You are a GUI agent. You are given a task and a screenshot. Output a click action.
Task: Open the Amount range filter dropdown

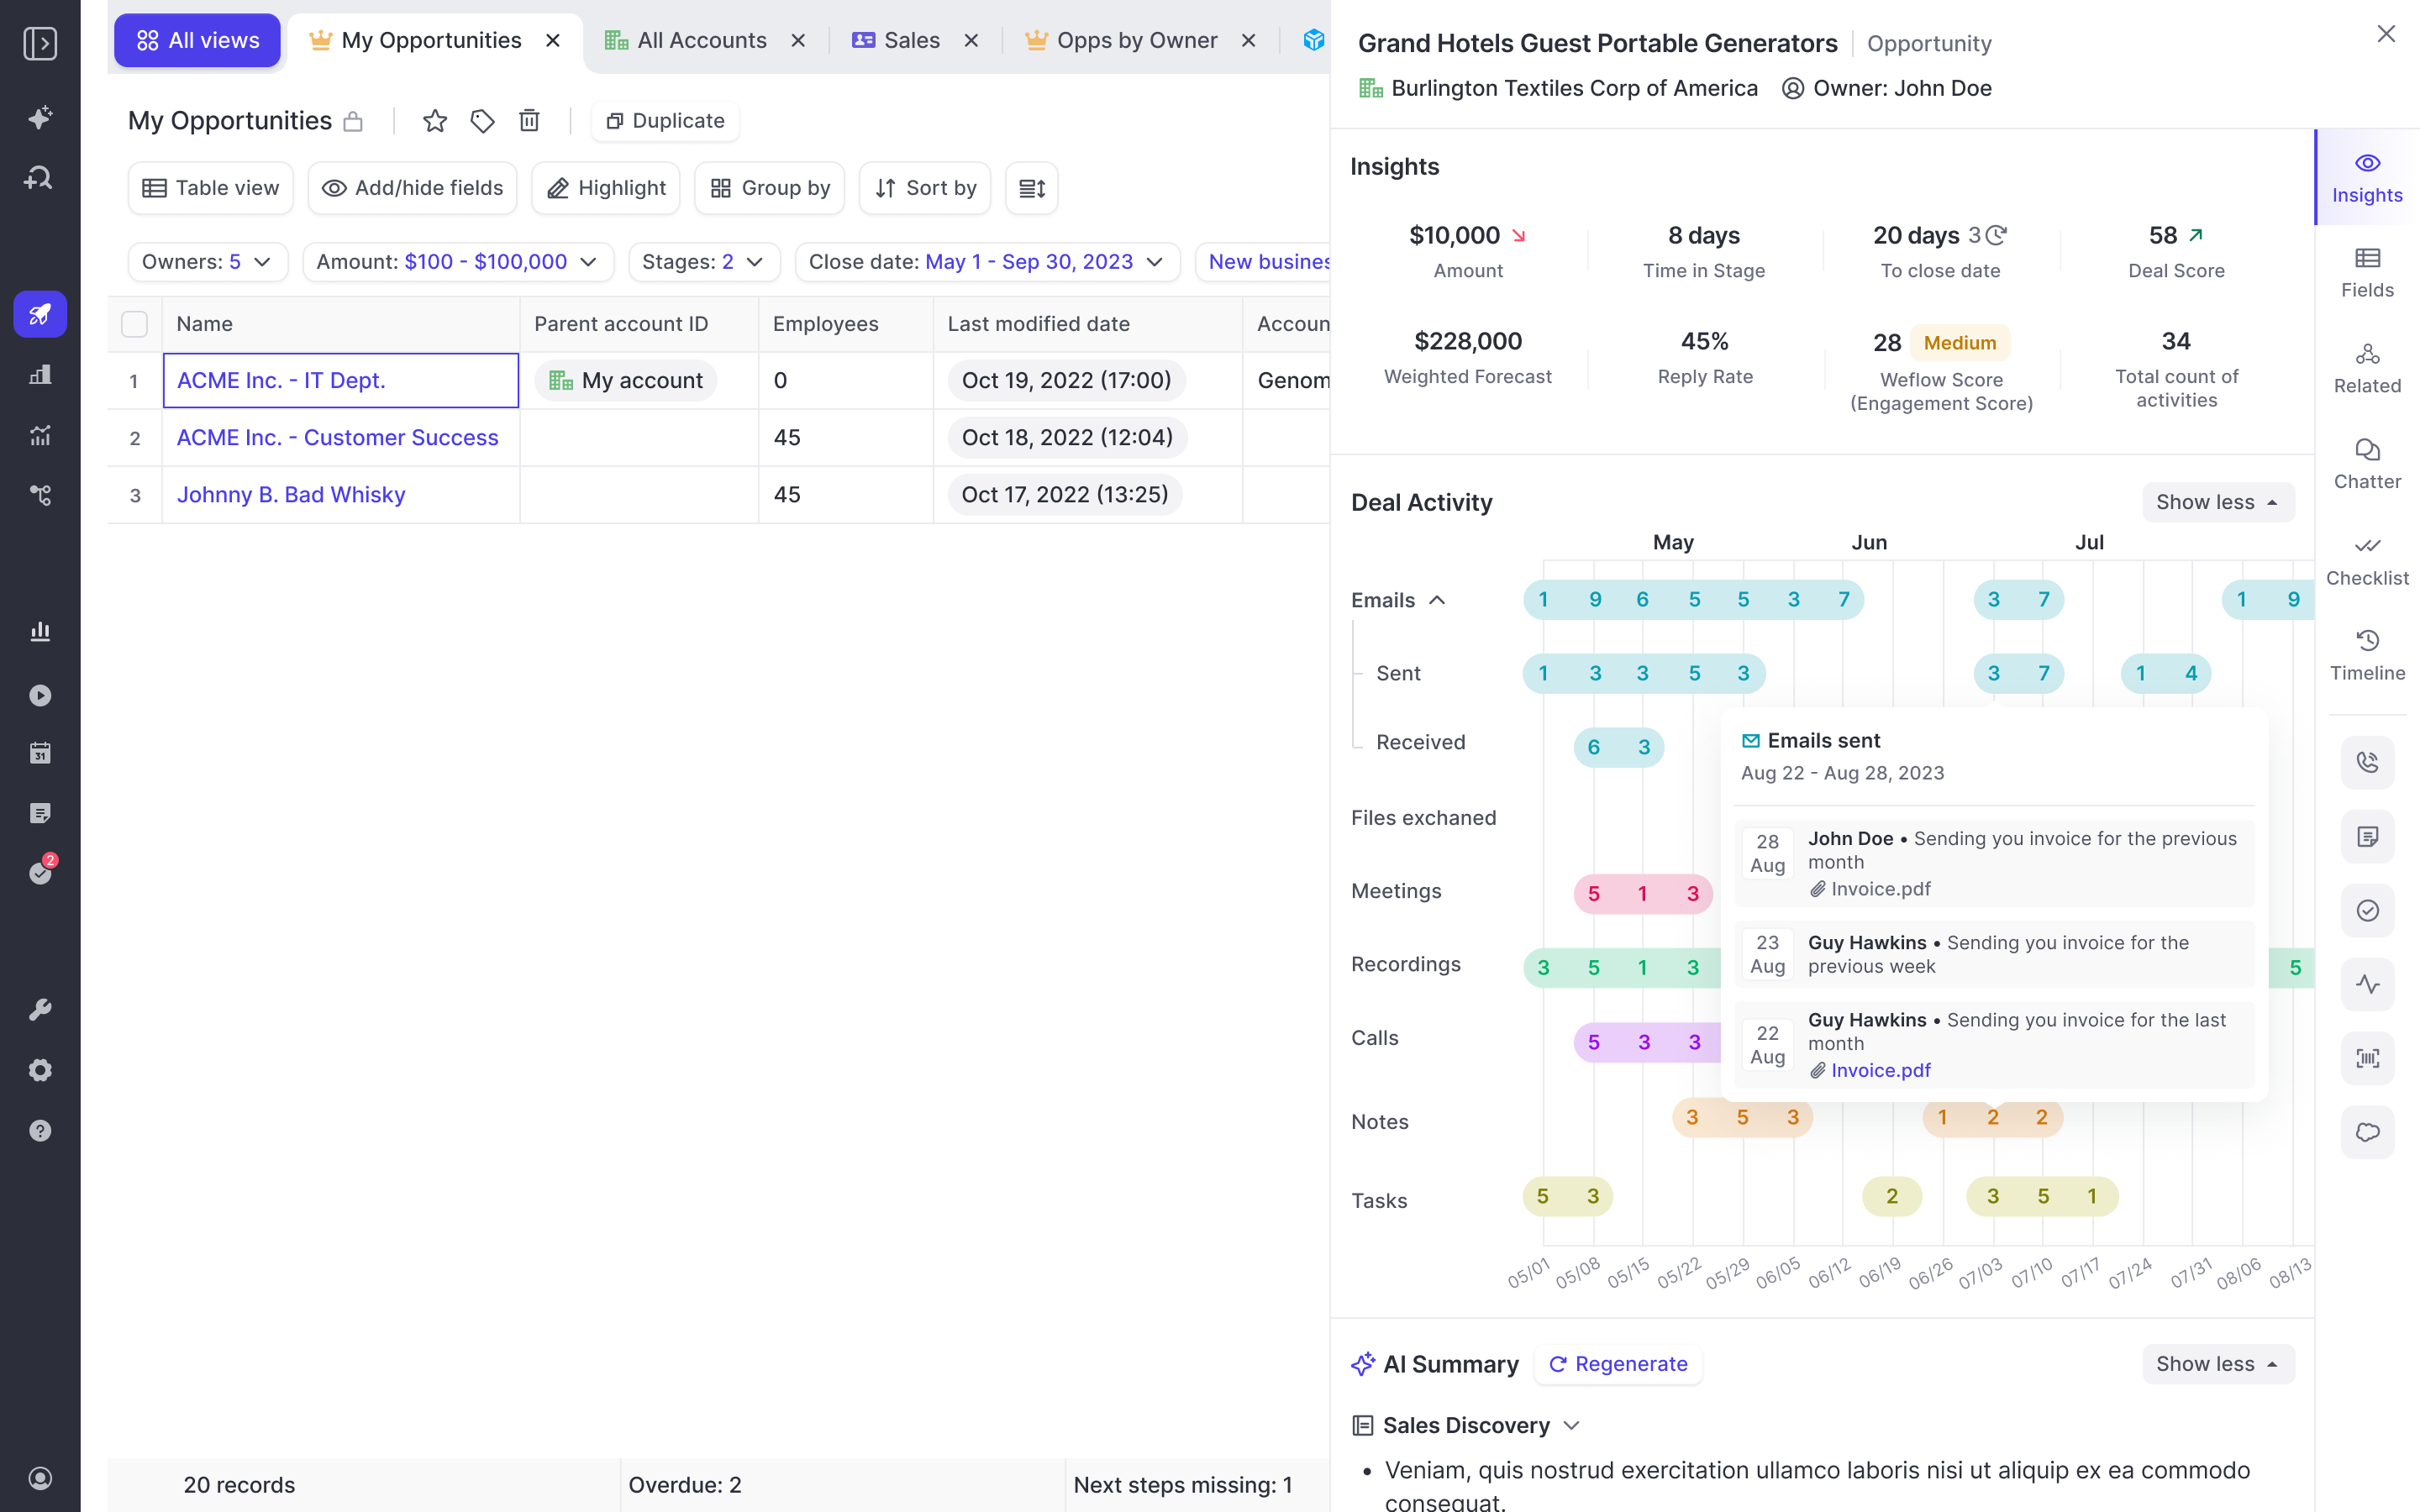[x=458, y=262]
